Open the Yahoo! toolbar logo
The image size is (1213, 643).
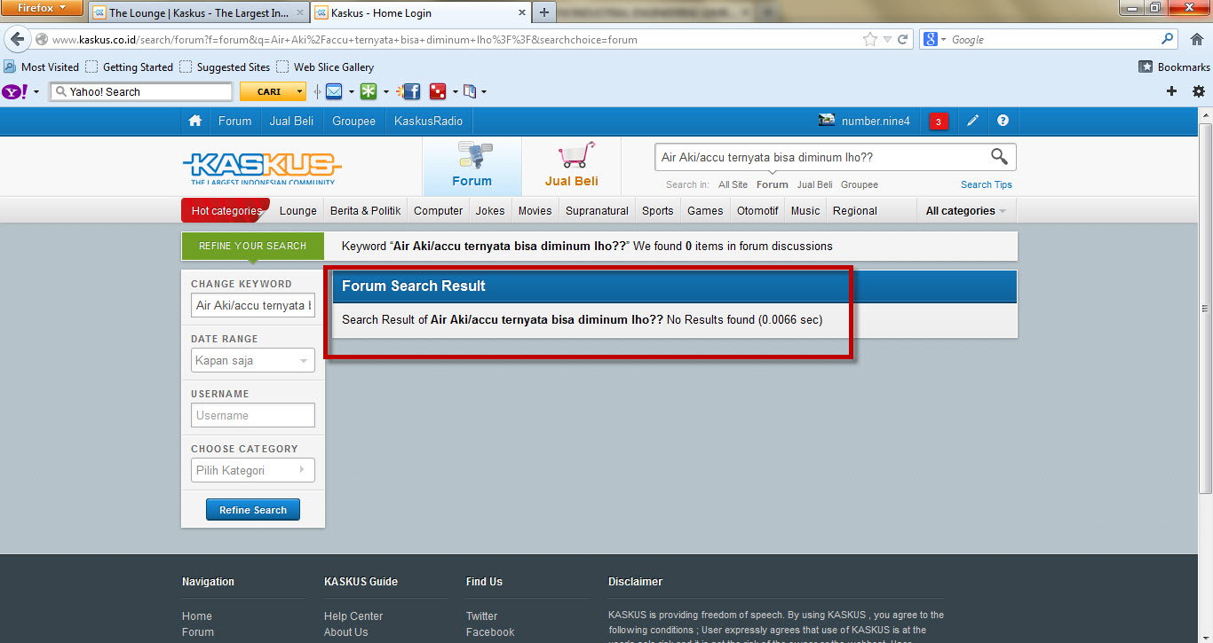[x=15, y=91]
